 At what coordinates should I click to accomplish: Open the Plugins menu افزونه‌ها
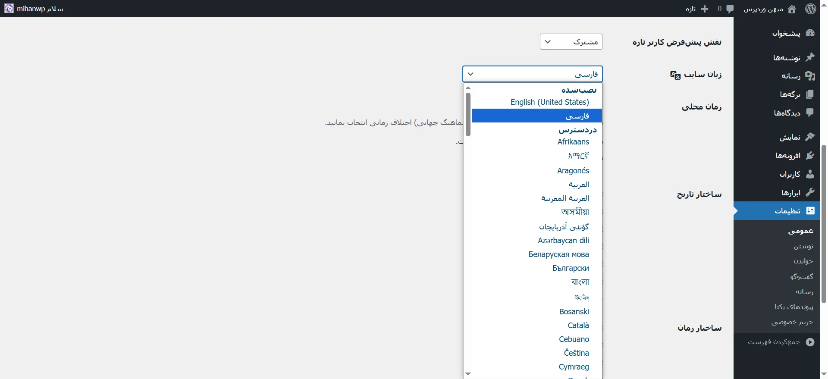pyautogui.click(x=788, y=156)
